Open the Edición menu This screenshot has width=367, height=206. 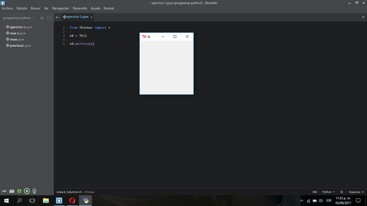click(x=22, y=8)
